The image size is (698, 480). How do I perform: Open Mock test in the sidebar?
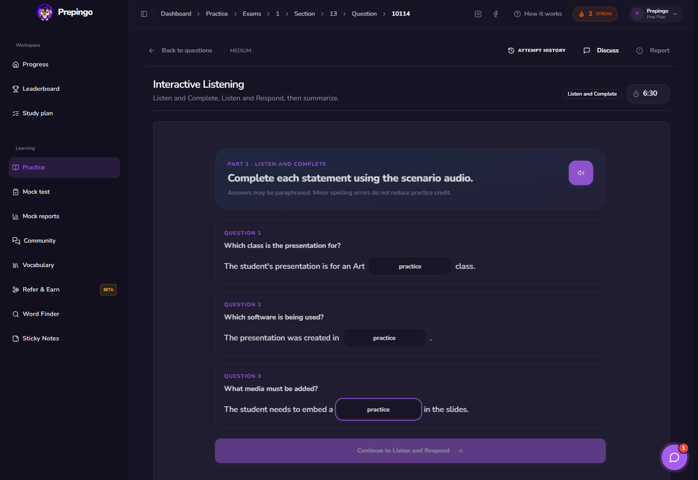coord(64,192)
